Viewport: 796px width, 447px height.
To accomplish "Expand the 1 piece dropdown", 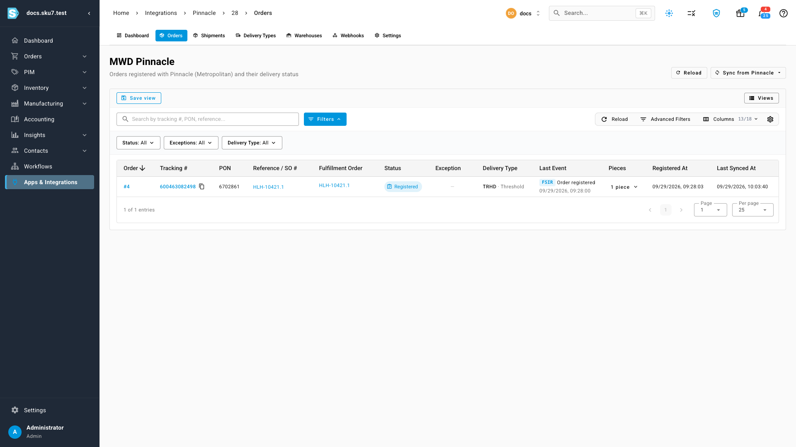I will [624, 187].
